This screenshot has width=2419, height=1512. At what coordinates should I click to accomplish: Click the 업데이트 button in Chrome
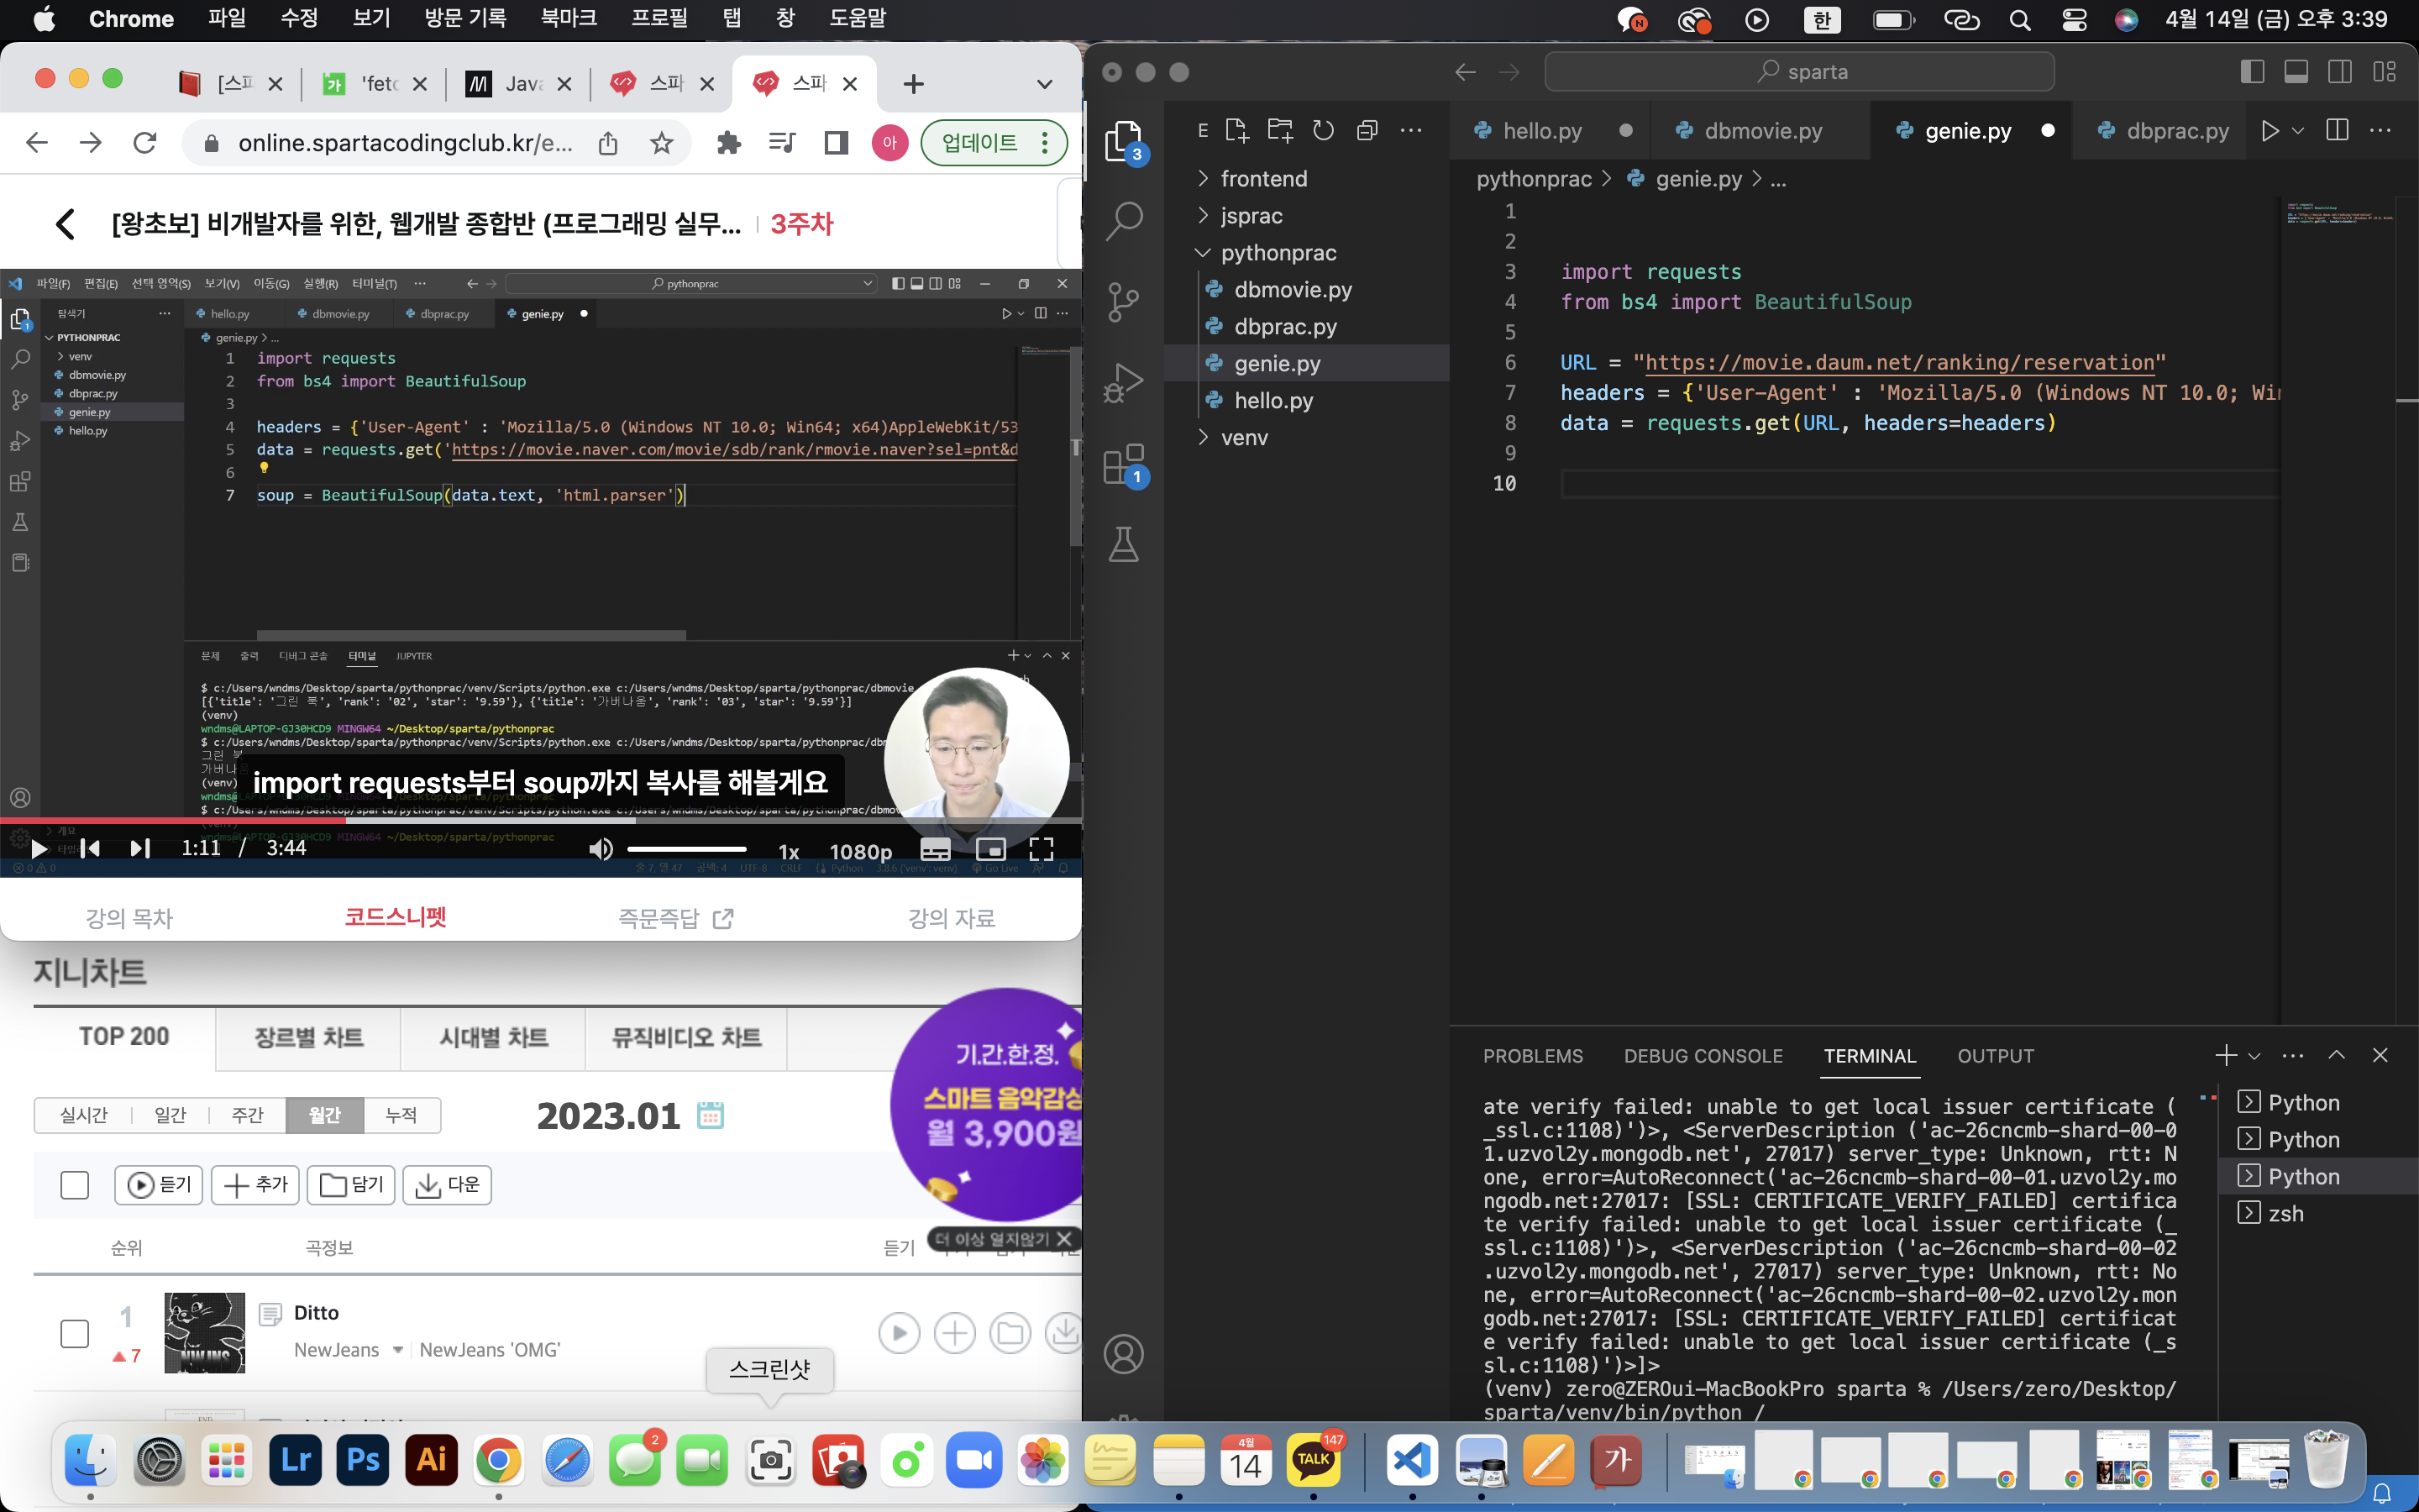click(x=994, y=143)
